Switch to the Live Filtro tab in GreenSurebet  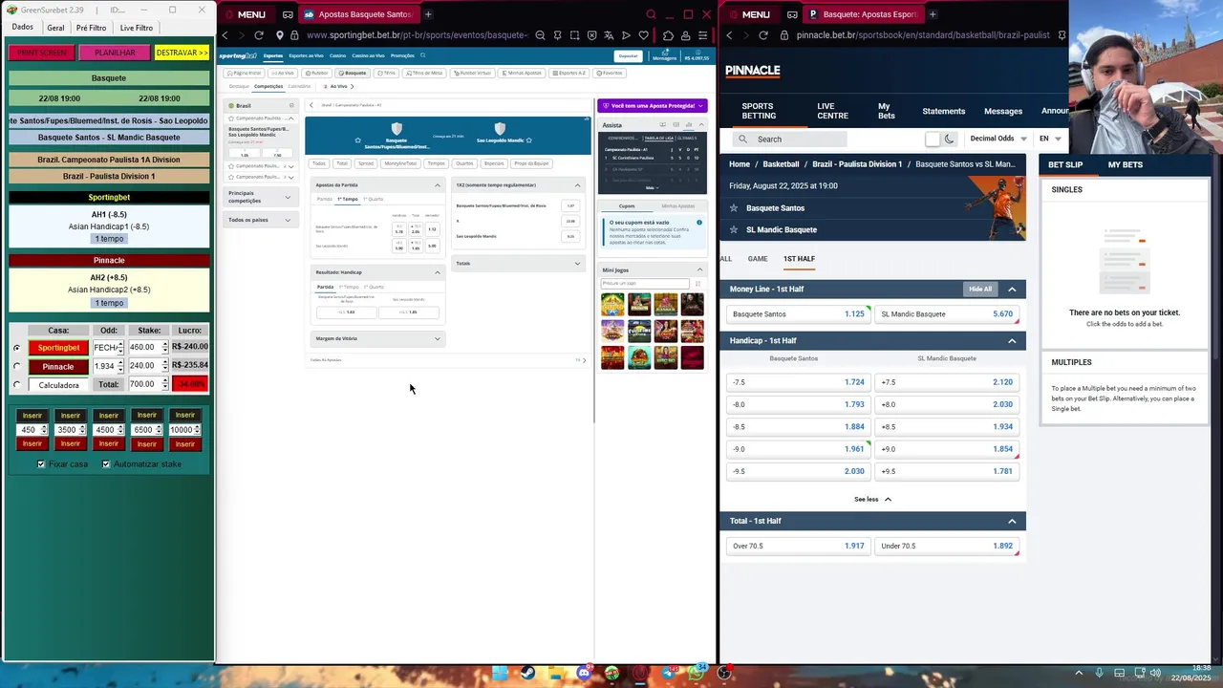[136, 28]
